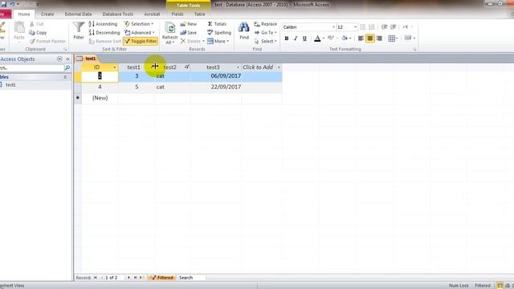Open the Access Objects pane menu
Screen dimensions: 514x289
click(59, 59)
